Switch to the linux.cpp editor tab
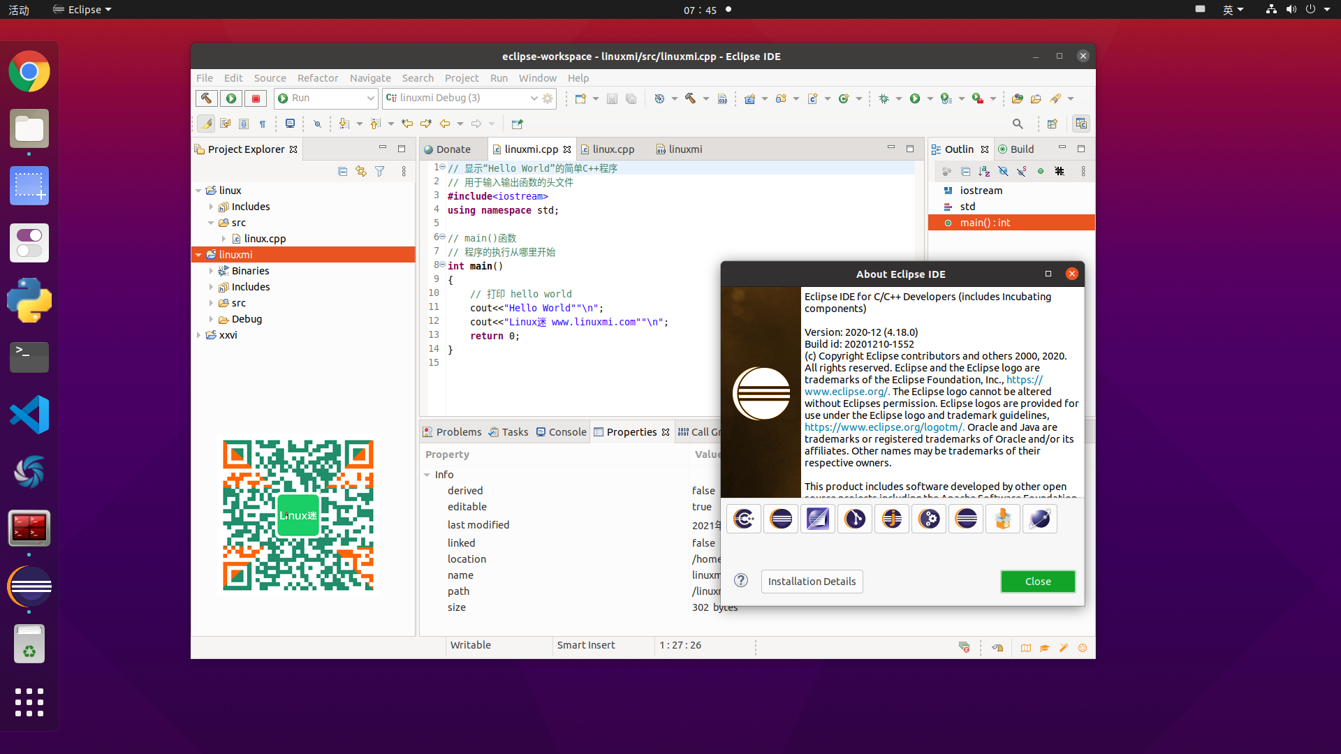 (607, 149)
